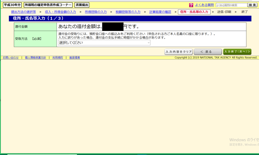The image size is (259, 155).
Task: Click the 住所・氏名等入力(1/3) heading
Action: click(38, 18)
